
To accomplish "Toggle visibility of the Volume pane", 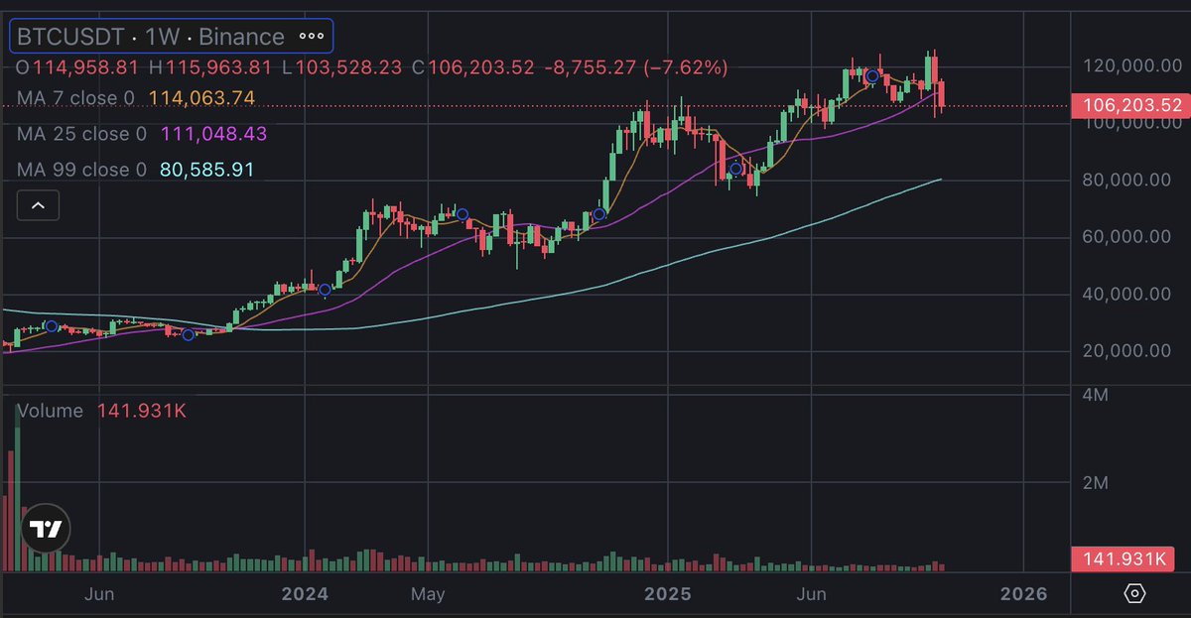I will point(49,410).
